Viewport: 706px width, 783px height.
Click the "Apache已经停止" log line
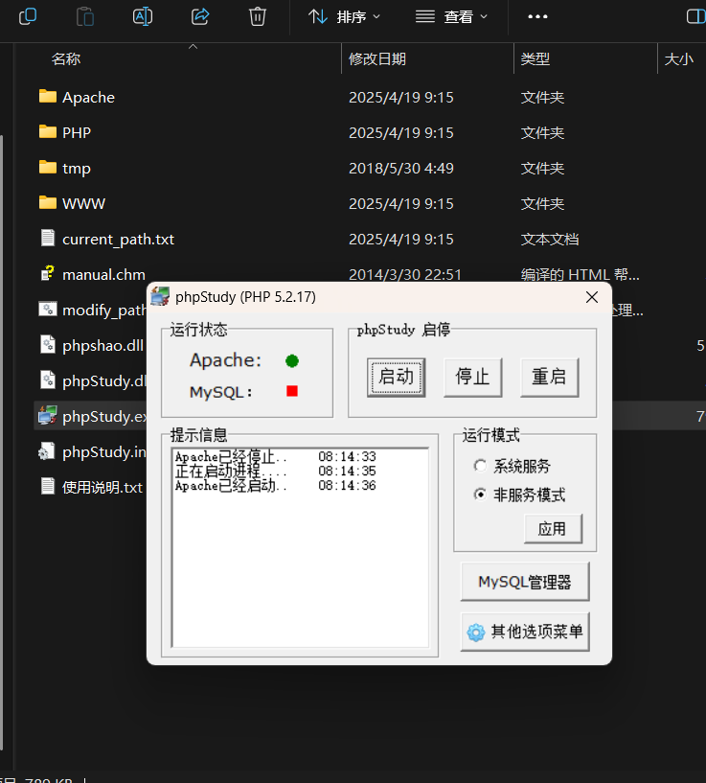(275, 456)
